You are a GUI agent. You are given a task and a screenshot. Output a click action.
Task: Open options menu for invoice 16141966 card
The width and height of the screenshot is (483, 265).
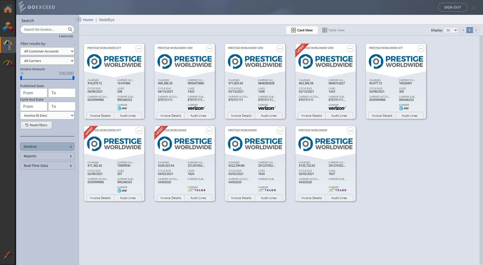[x=139, y=48]
